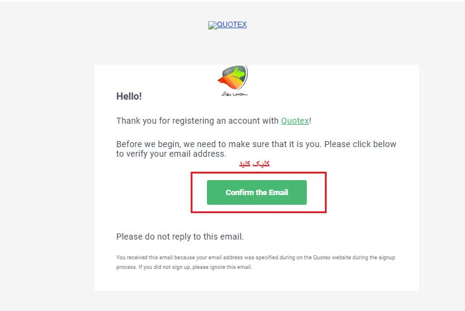Click the "Please do not reply" line
465x311 pixels.
tap(179, 237)
